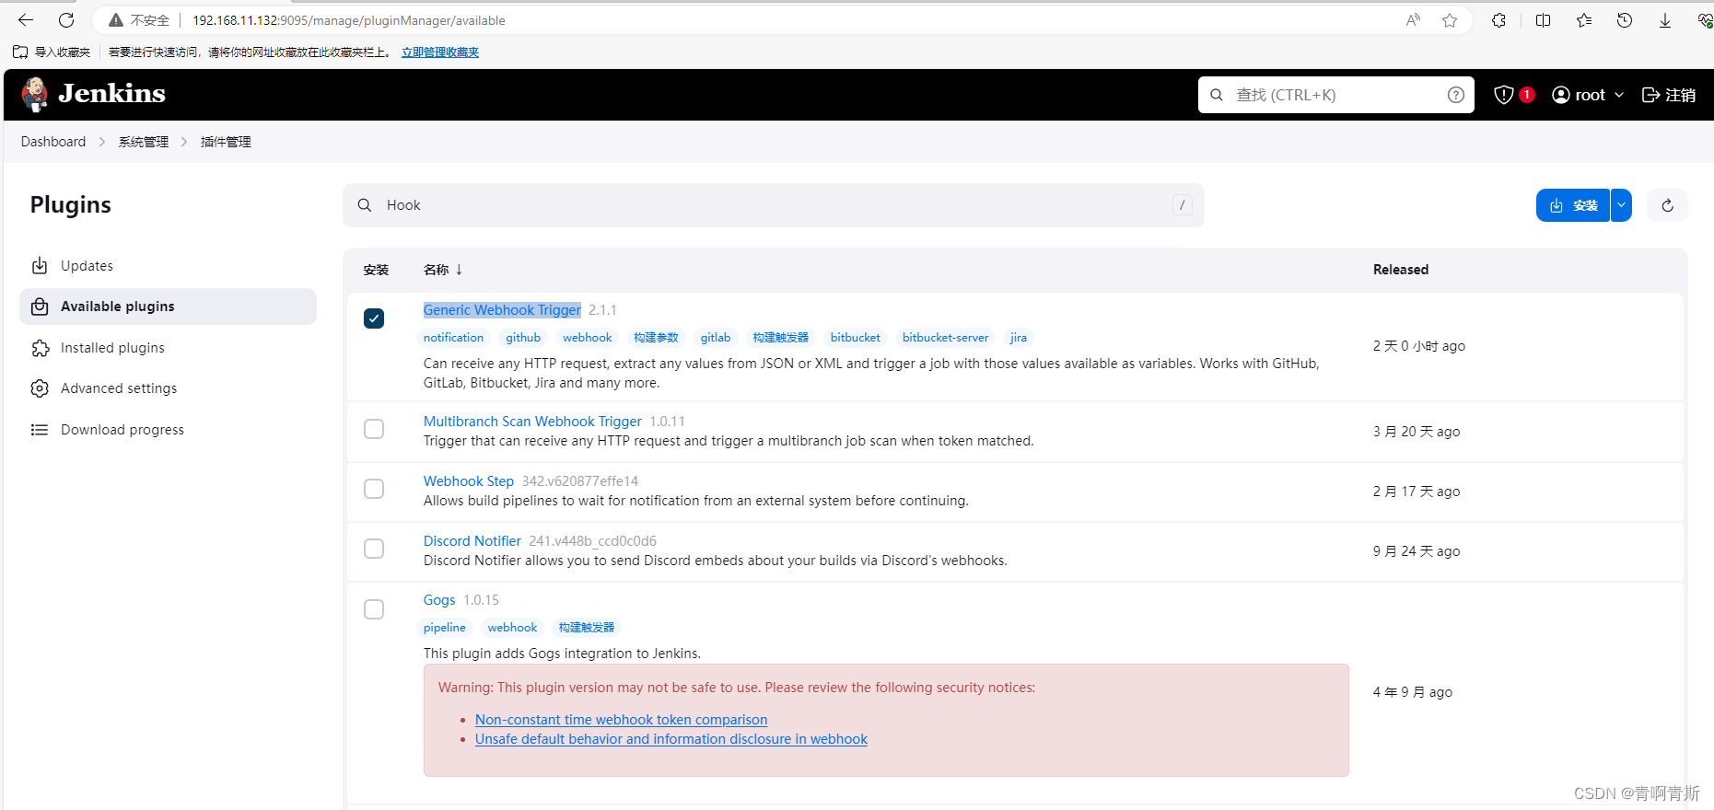Open security warnings shield icon
The width and height of the screenshot is (1714, 810).
1504,95
